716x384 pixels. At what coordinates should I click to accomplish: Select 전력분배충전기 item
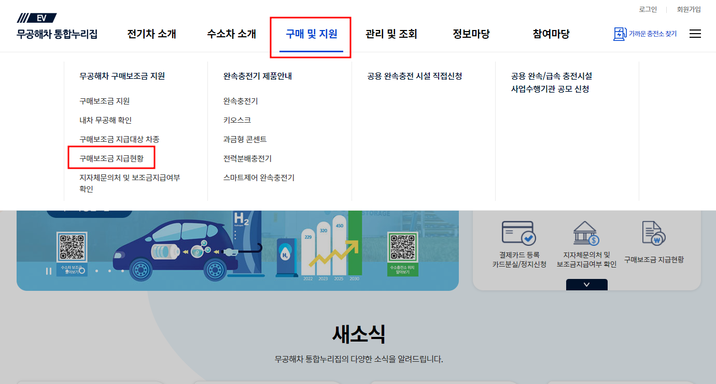[x=247, y=158]
